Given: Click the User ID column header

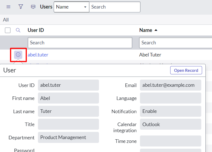Looking at the screenshot, I should [x=36, y=30].
